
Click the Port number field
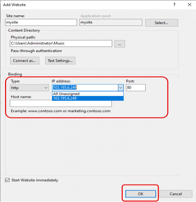point(136,88)
